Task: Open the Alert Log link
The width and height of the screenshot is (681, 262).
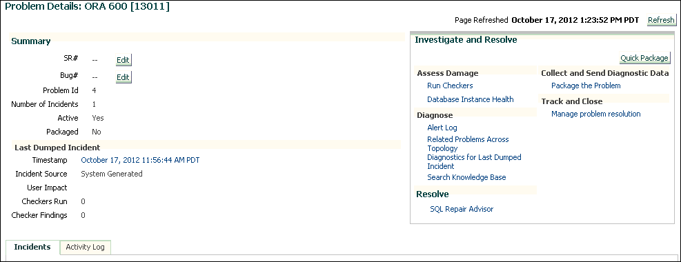Action: click(x=442, y=128)
